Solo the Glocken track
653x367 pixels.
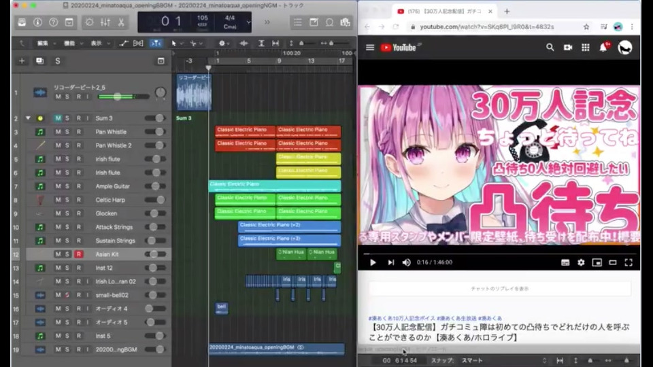(67, 213)
